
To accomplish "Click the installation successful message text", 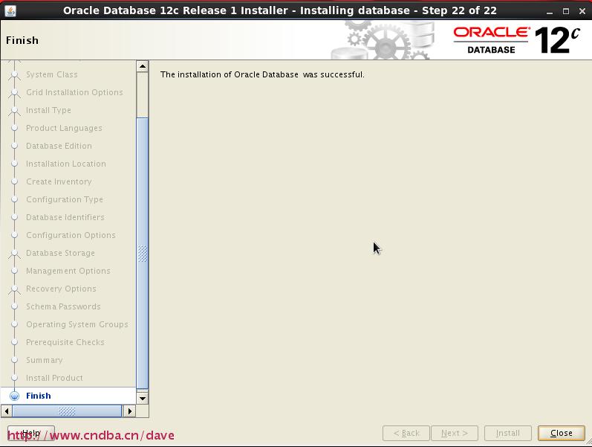I will click(x=262, y=74).
